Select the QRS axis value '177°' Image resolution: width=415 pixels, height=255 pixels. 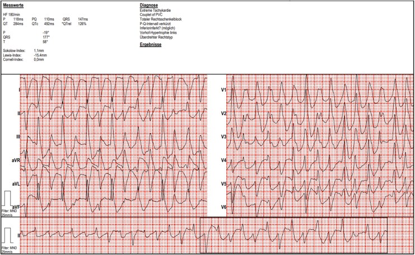point(46,37)
